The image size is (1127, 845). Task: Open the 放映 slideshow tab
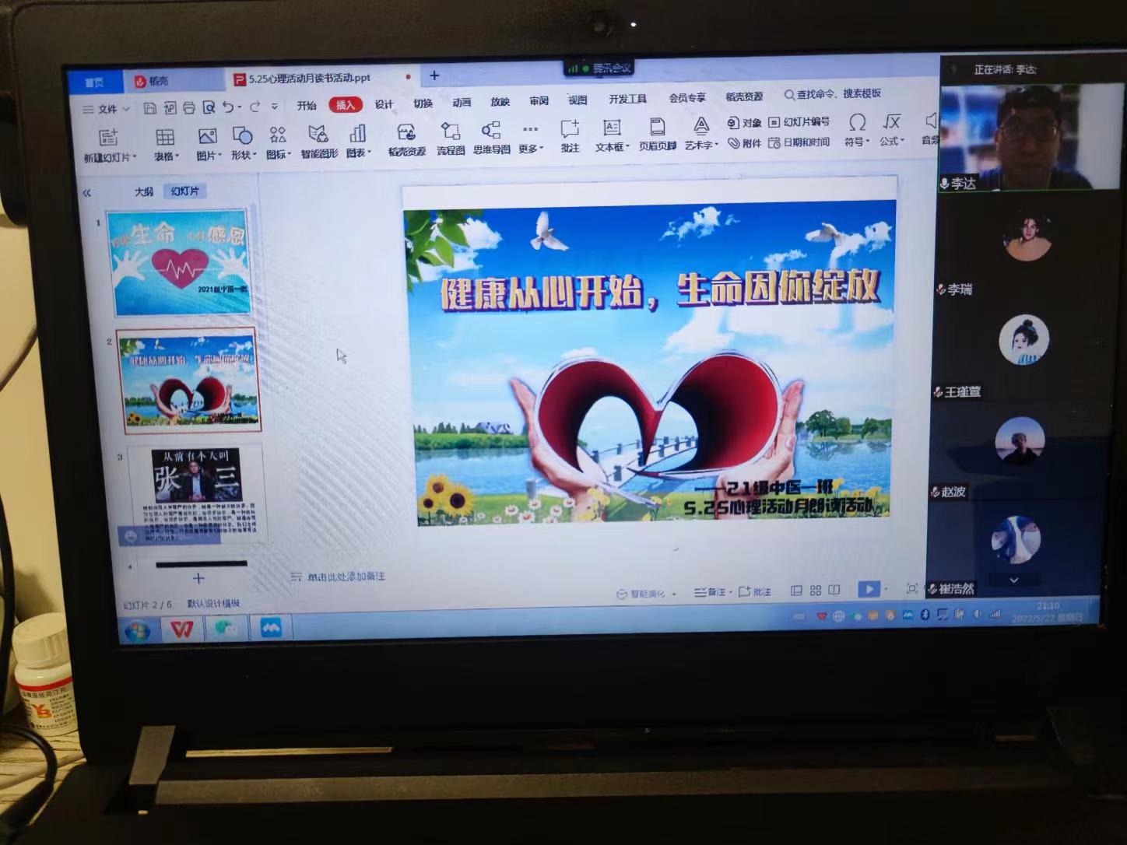tap(500, 102)
